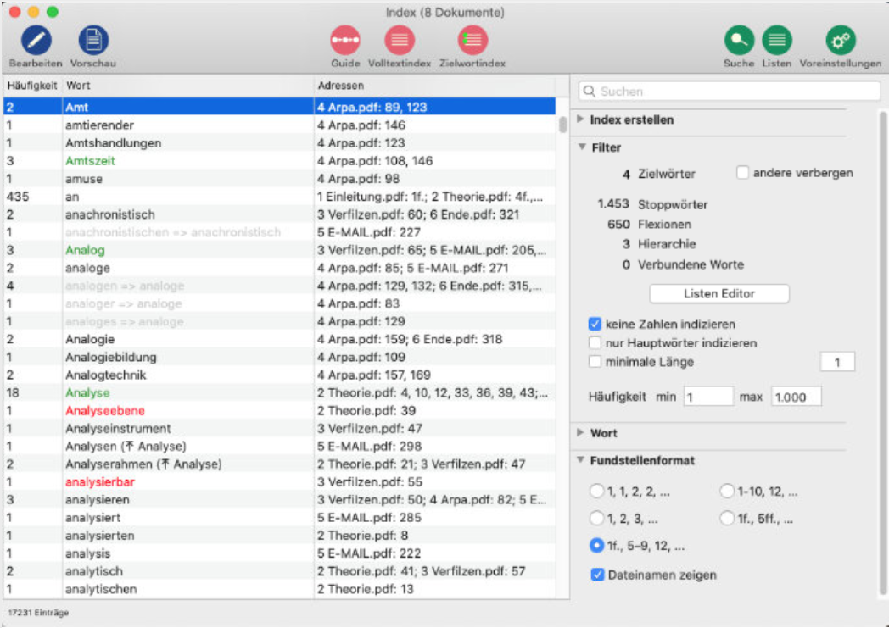Viewport: 889px width, 628px height.
Task: Collapse the Filter section
Action: 582,147
